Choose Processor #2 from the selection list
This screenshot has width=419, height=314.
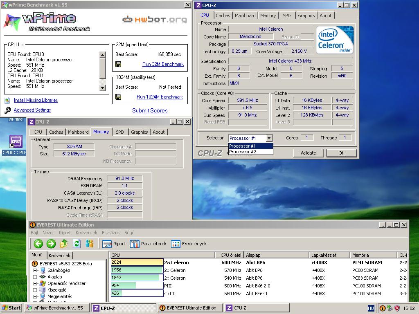point(251,152)
